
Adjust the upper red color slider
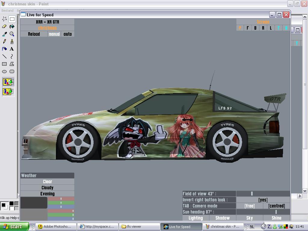coord(61,199)
